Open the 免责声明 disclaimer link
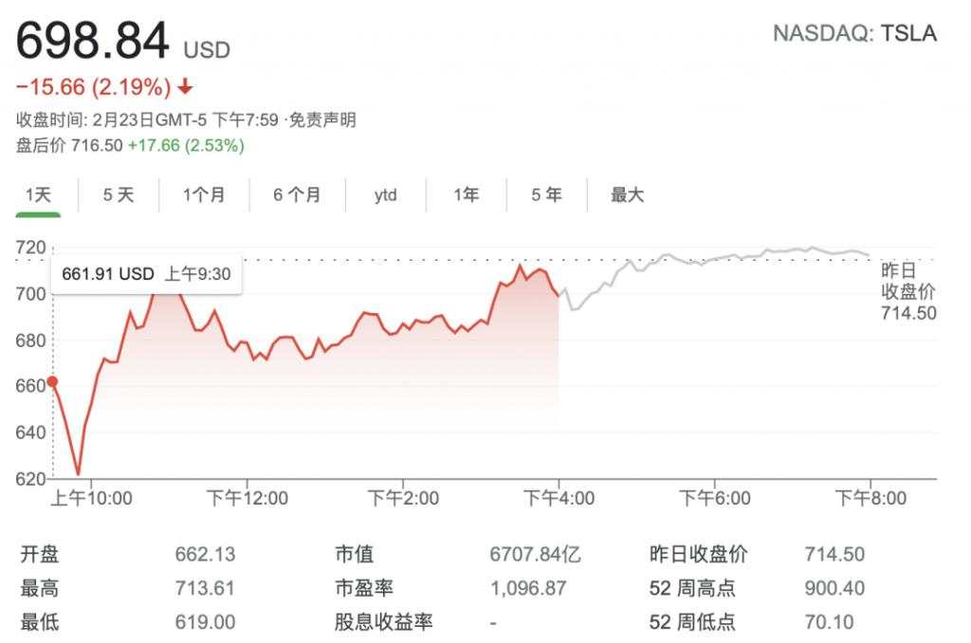971x643 pixels. pyautogui.click(x=322, y=119)
